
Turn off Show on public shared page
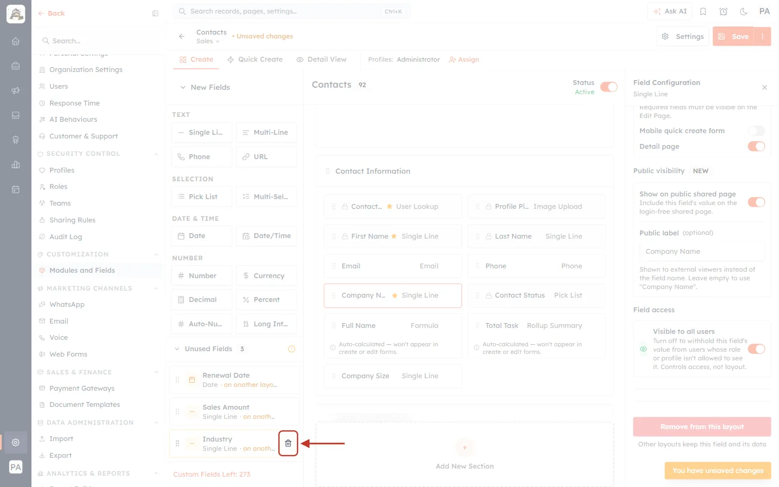pyautogui.click(x=756, y=202)
